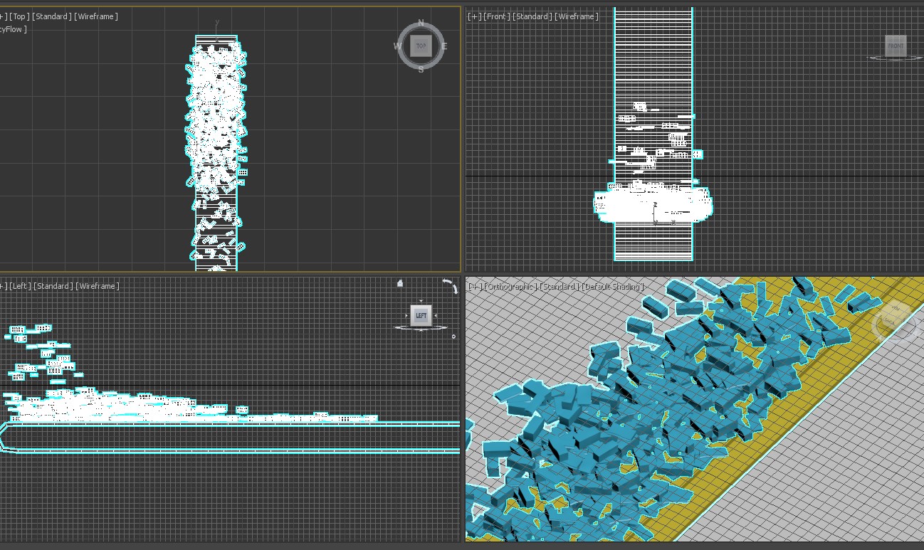Open [Wireframe] menu in Front viewport

[577, 16]
